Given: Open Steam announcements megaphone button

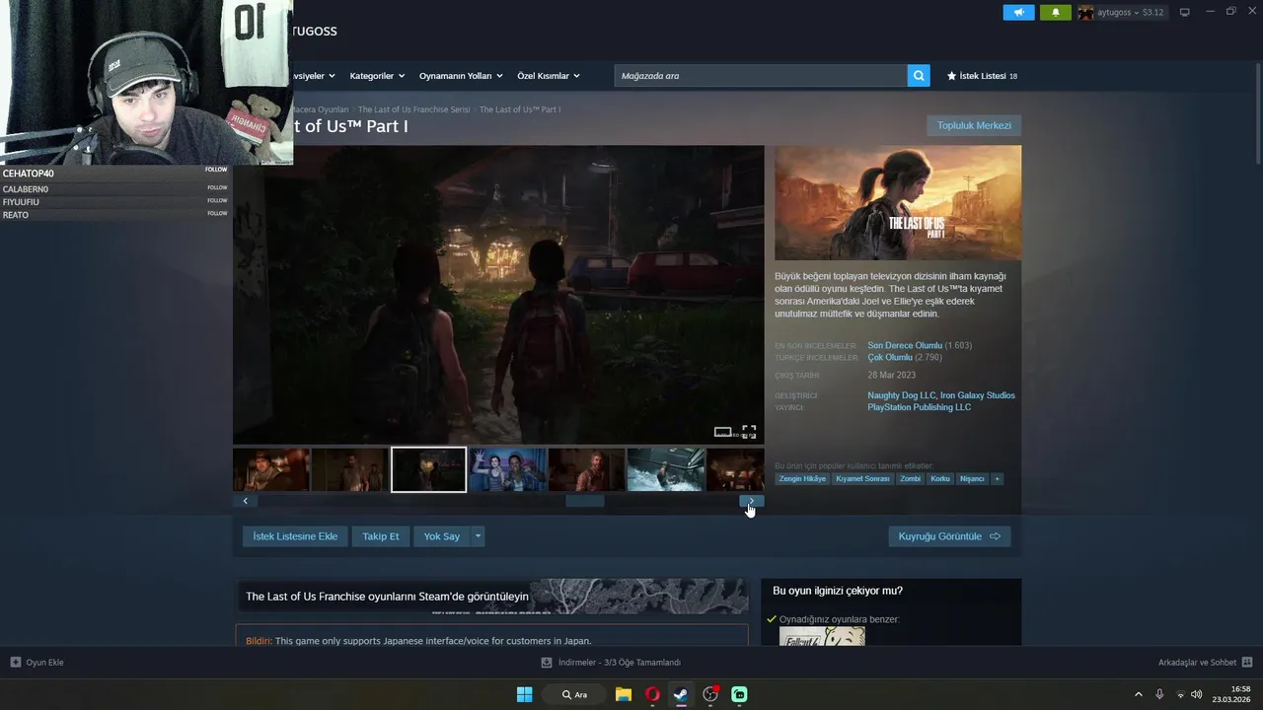Looking at the screenshot, I should click(1018, 13).
